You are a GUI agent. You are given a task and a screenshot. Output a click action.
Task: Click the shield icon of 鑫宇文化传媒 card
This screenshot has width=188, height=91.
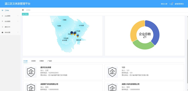tap(31, 72)
